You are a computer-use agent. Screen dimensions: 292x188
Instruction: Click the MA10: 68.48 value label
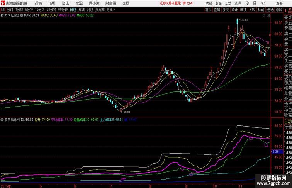pyautogui.click(x=49, y=15)
